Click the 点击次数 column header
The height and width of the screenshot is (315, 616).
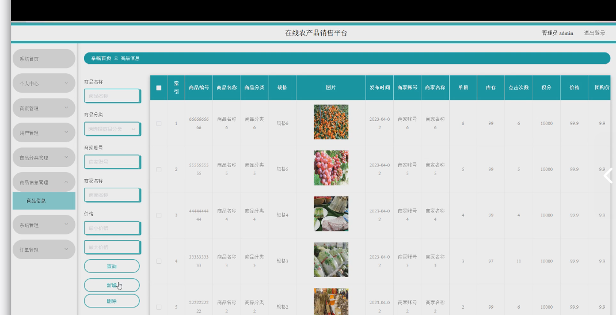(519, 88)
